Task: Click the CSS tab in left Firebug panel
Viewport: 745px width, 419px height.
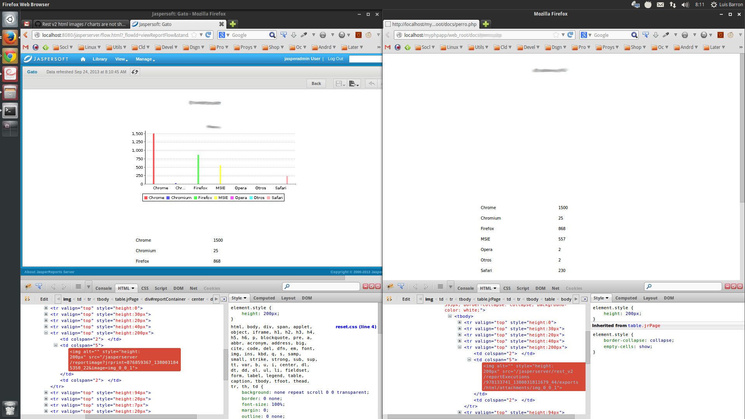Action: 144,287
